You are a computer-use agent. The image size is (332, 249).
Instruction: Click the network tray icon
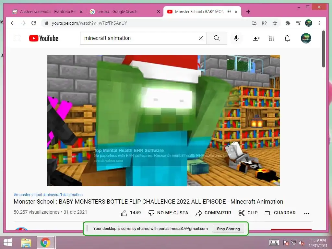(294, 243)
